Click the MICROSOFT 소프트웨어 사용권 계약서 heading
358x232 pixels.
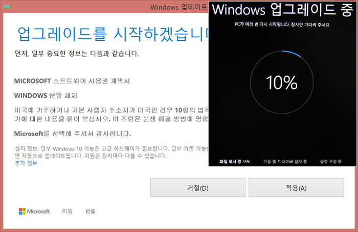(72, 81)
